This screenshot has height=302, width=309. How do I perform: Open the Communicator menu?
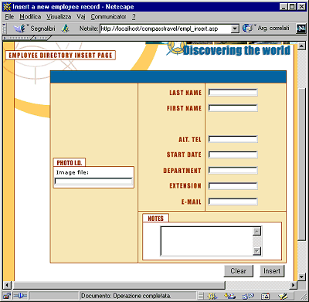(x=108, y=17)
